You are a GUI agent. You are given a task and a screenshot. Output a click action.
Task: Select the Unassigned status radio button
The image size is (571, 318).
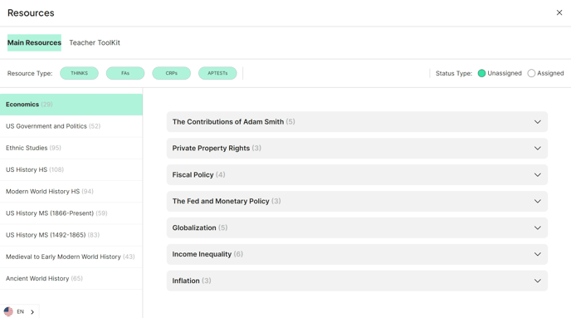(x=481, y=73)
